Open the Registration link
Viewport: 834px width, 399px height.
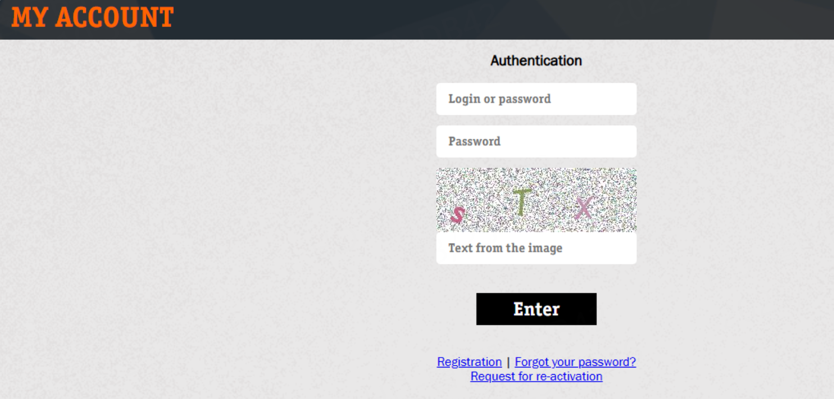click(469, 362)
